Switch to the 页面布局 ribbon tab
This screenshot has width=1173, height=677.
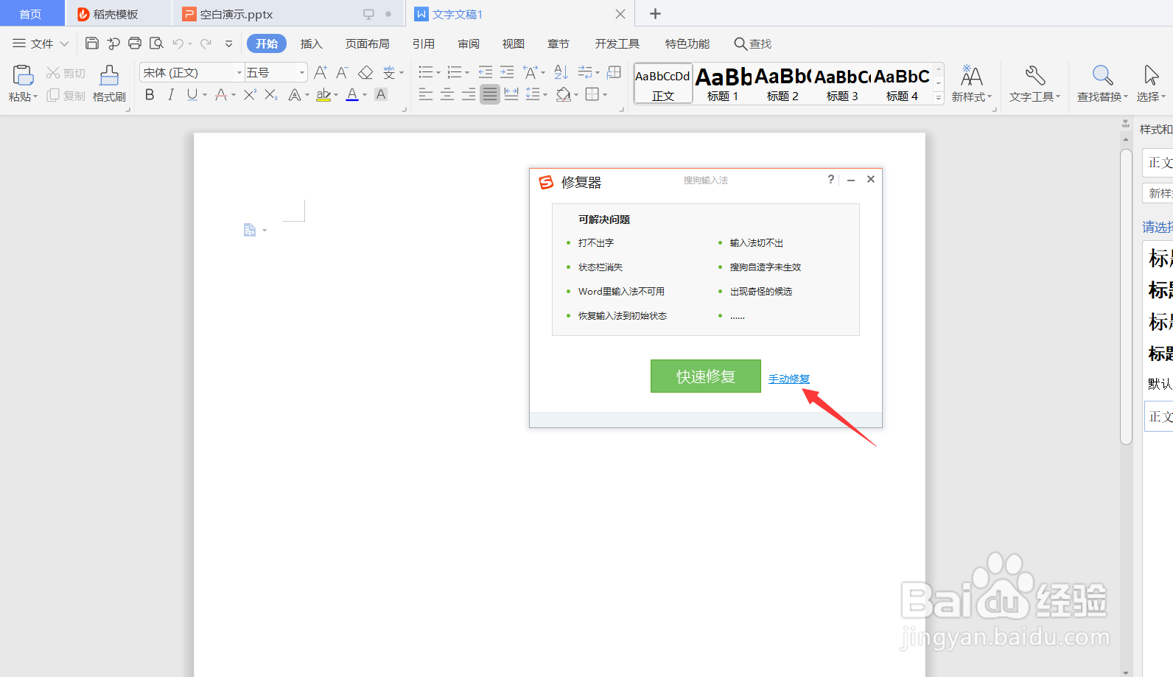[x=368, y=44]
